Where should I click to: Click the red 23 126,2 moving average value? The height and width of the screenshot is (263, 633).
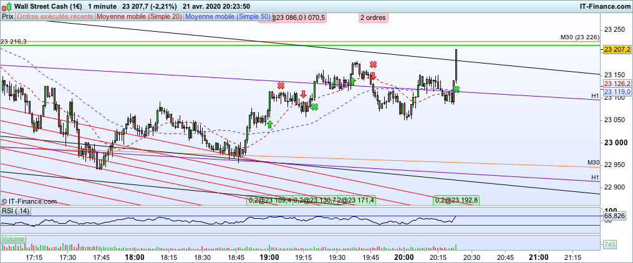(x=617, y=84)
